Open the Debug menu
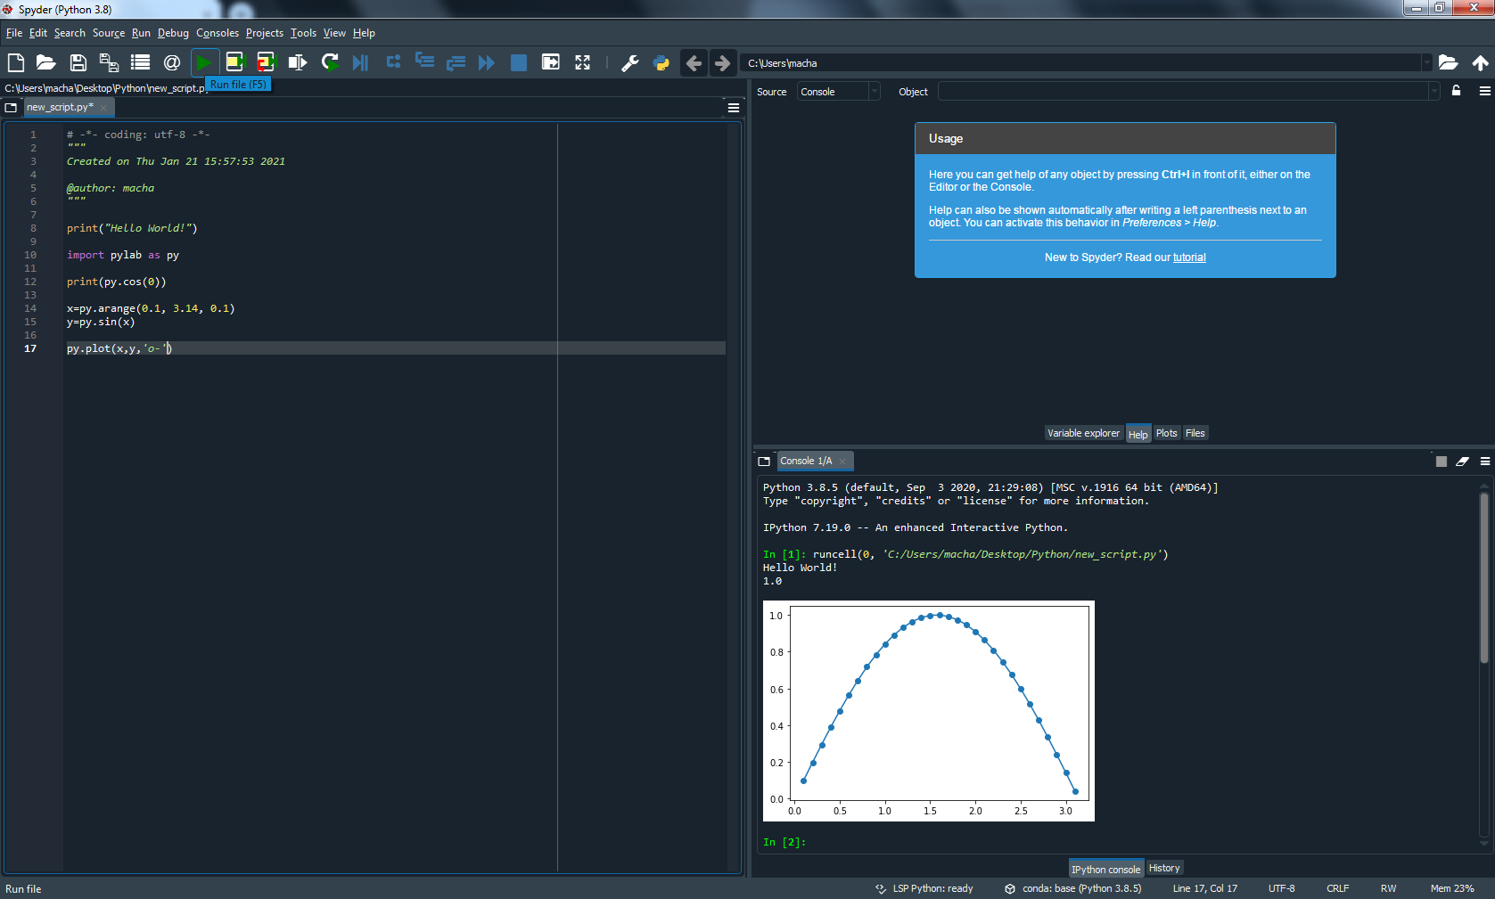Viewport: 1495px width, 899px height. pyautogui.click(x=173, y=33)
